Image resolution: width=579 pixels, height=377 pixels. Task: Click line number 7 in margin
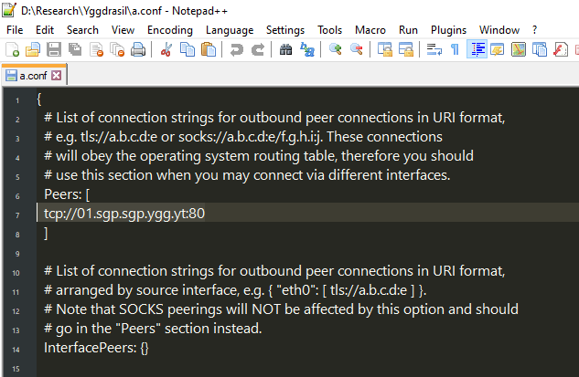[x=17, y=215]
